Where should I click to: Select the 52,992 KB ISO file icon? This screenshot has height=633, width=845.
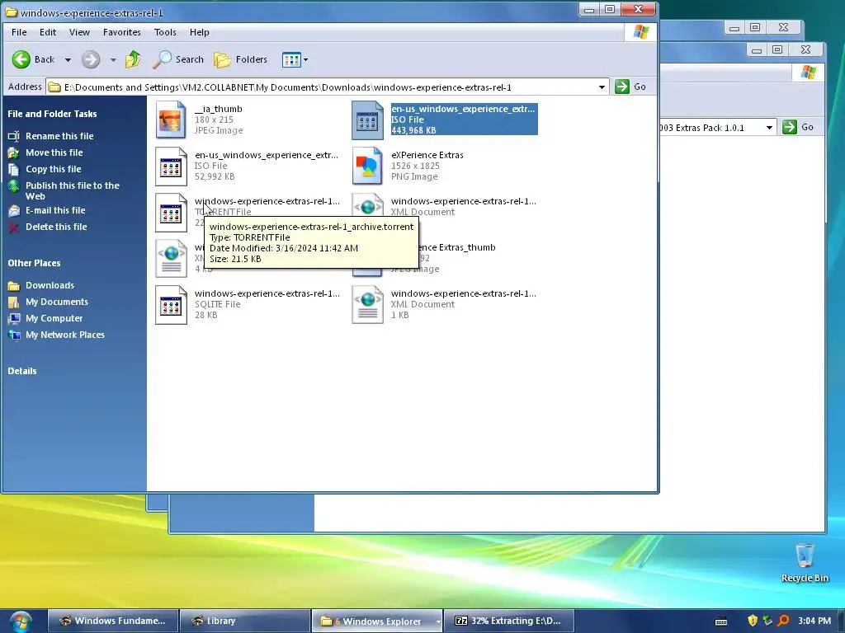click(x=171, y=166)
